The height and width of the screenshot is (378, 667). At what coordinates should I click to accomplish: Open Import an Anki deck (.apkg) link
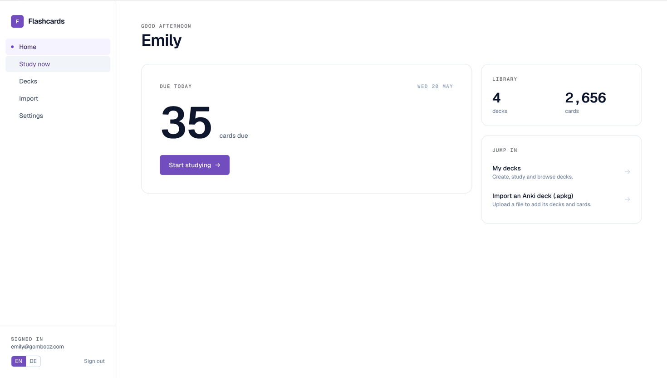point(561,199)
